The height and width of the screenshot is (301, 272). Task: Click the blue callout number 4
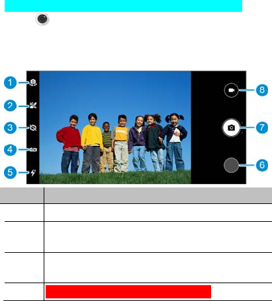coord(10,150)
